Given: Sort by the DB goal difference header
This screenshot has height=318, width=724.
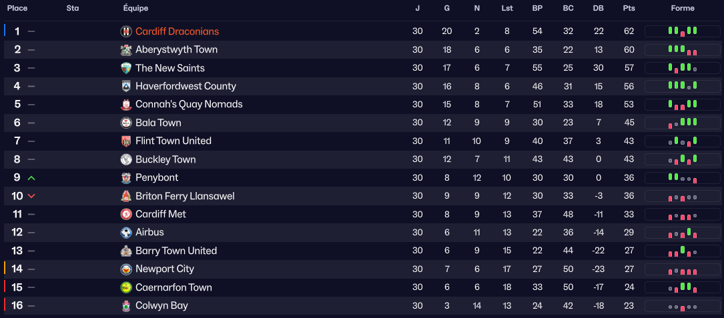Looking at the screenshot, I should (598, 9).
